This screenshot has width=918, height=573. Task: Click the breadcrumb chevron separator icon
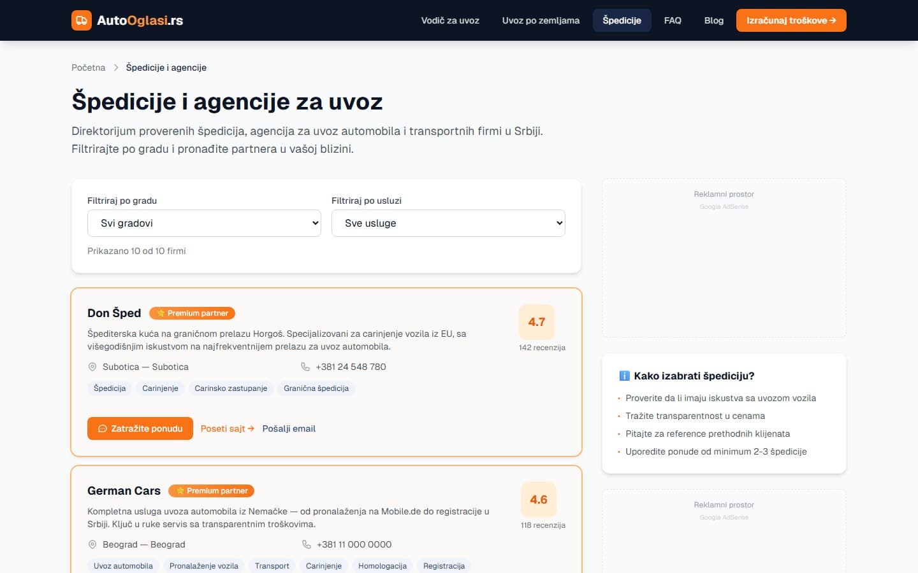116,67
